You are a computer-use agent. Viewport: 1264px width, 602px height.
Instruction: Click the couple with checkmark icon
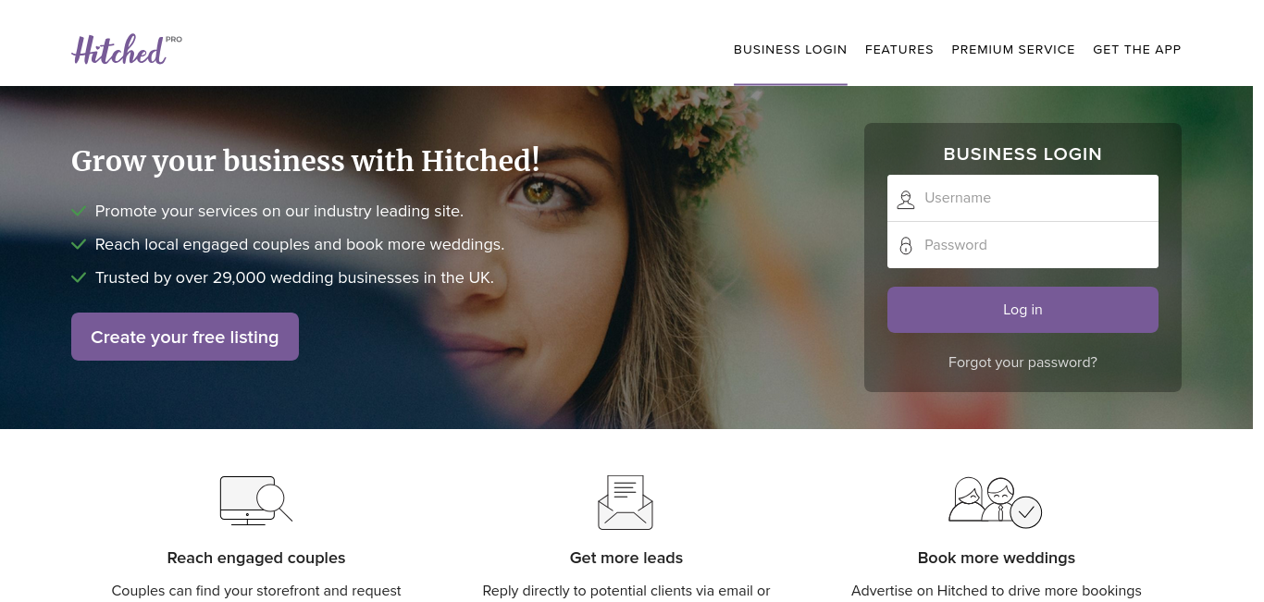tap(996, 502)
